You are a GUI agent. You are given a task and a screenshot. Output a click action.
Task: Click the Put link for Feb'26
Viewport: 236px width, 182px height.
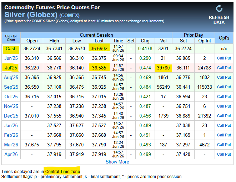click(228, 135)
